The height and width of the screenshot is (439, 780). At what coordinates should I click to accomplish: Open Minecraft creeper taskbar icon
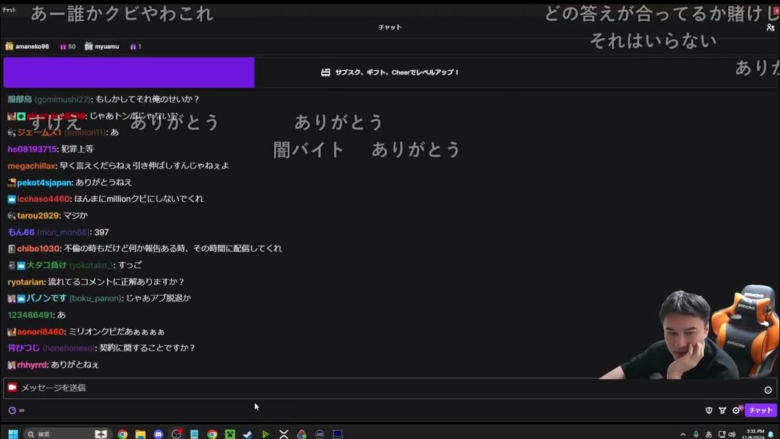pos(230,434)
